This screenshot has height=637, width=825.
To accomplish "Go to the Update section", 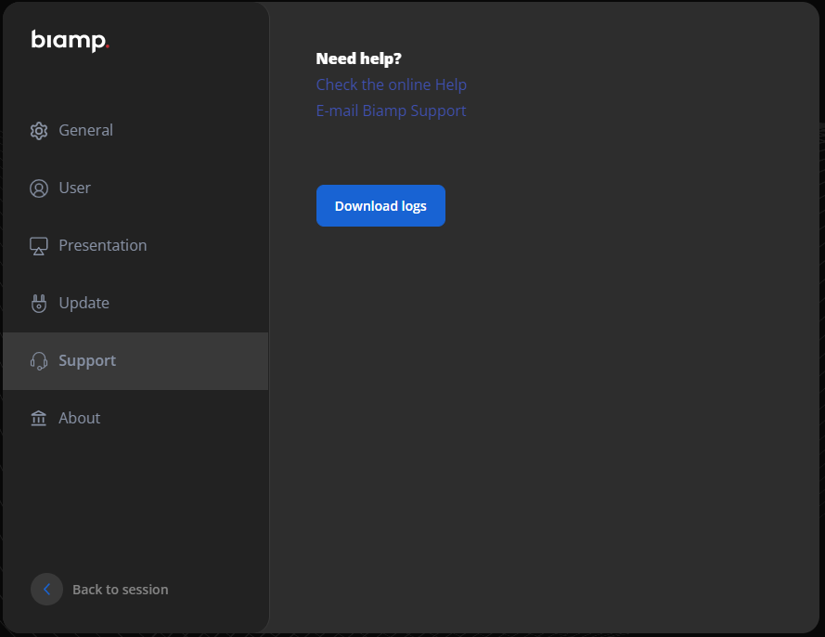I will coord(84,303).
